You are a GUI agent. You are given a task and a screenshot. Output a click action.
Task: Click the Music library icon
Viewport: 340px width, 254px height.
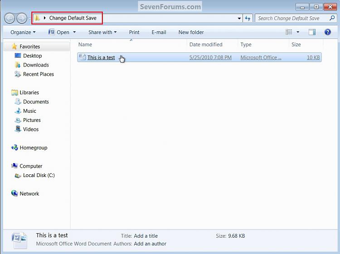pyautogui.click(x=18, y=110)
